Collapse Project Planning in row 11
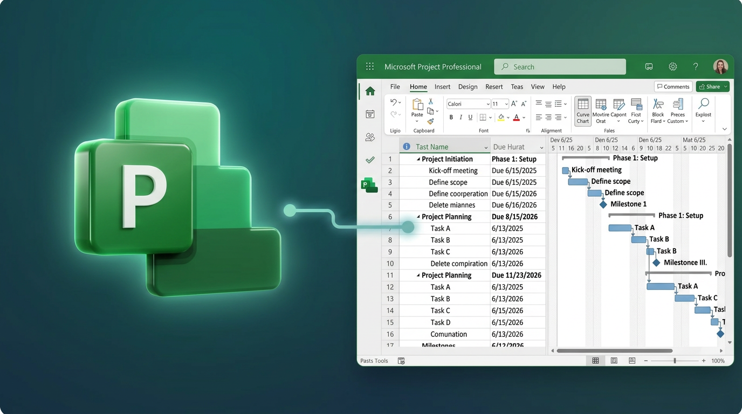The height and width of the screenshot is (414, 742). point(418,275)
